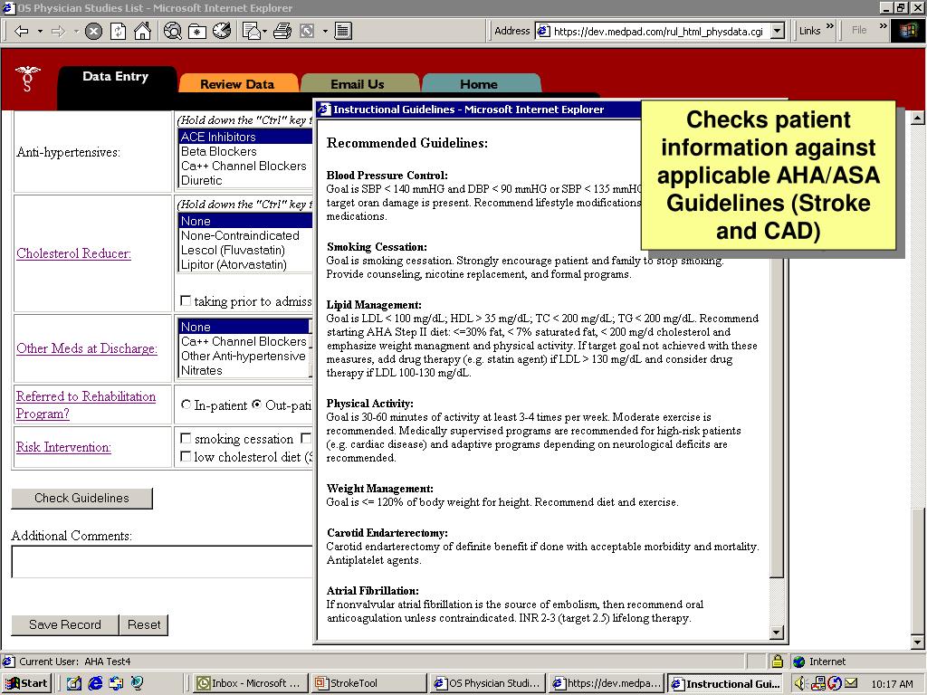Viewport: 927px width, 695px height.
Task: Launch Internet Explorer from quick launch
Action: (x=95, y=683)
